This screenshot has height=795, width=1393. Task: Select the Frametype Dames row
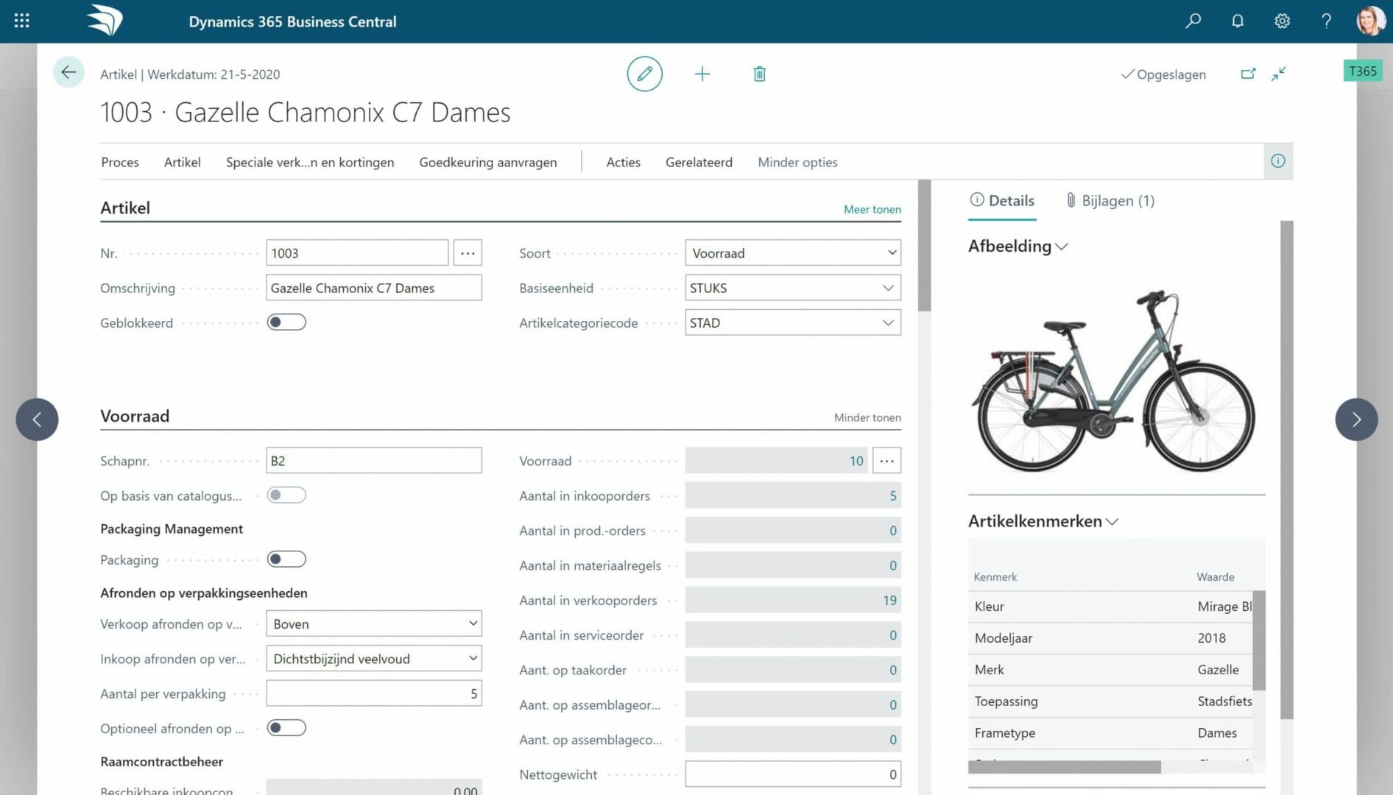[x=1110, y=733]
